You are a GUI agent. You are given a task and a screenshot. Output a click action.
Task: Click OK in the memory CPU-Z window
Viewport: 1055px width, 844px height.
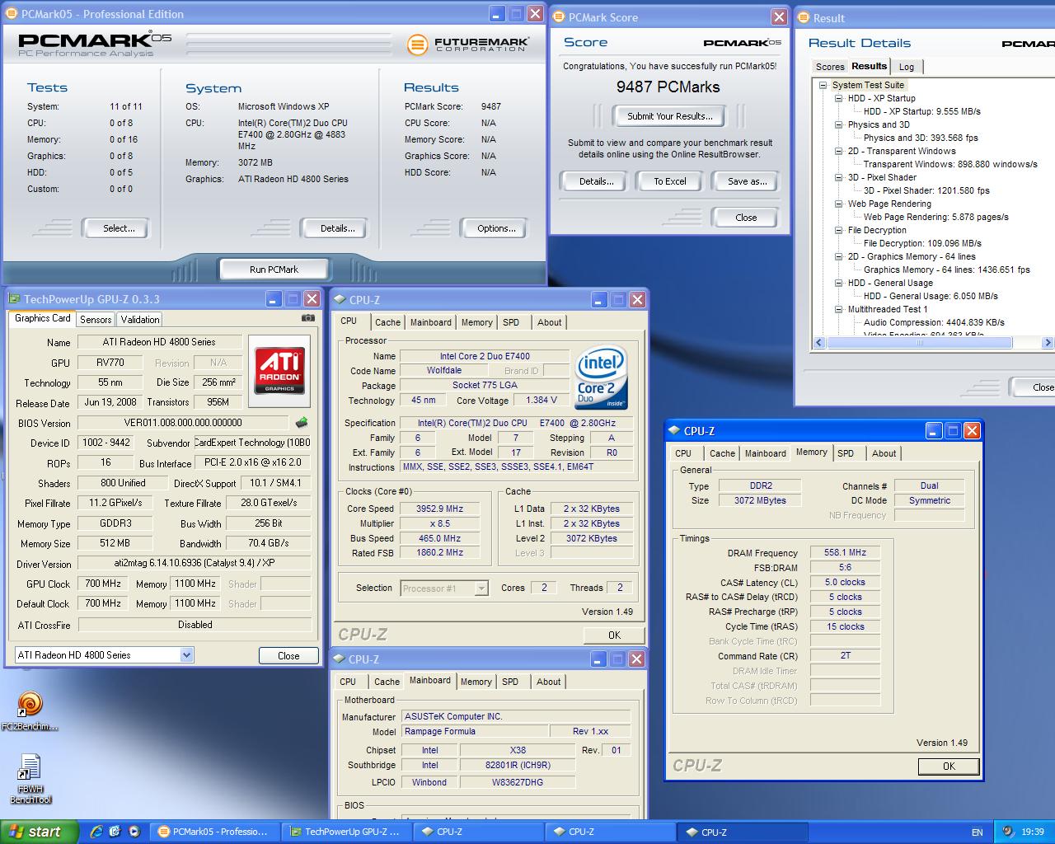tap(949, 766)
